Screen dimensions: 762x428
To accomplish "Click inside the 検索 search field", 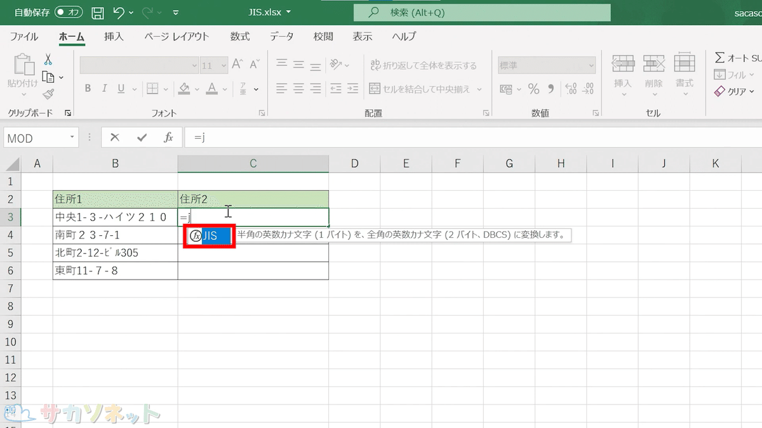I will [x=483, y=12].
